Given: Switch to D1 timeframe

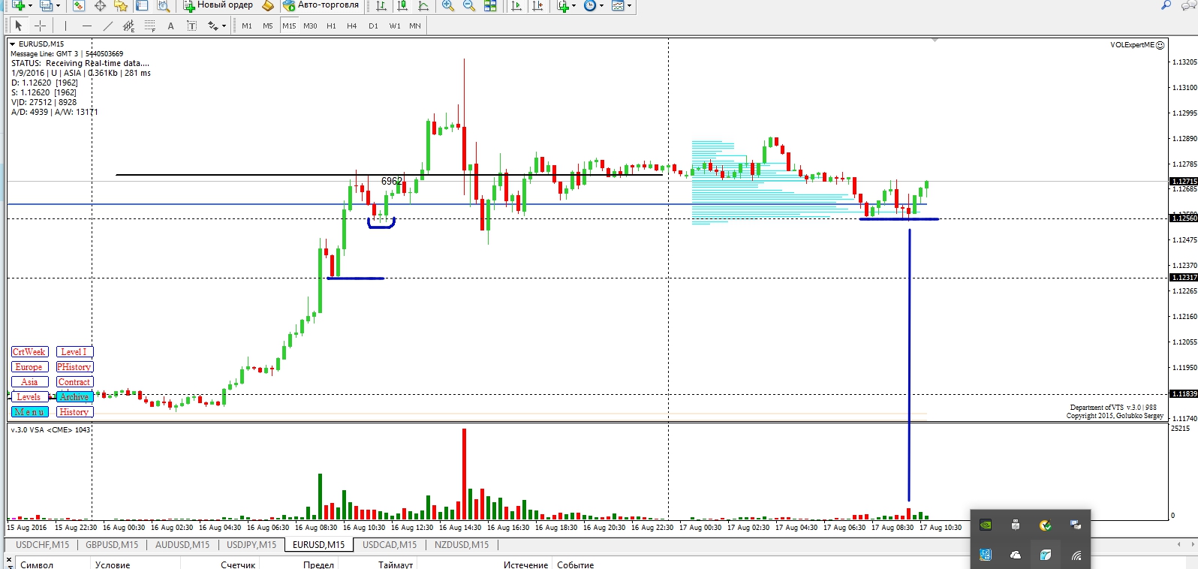Looking at the screenshot, I should click(x=373, y=26).
